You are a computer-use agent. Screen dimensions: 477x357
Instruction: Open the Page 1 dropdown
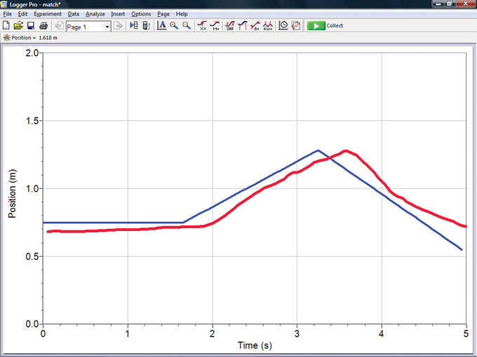[x=107, y=27]
